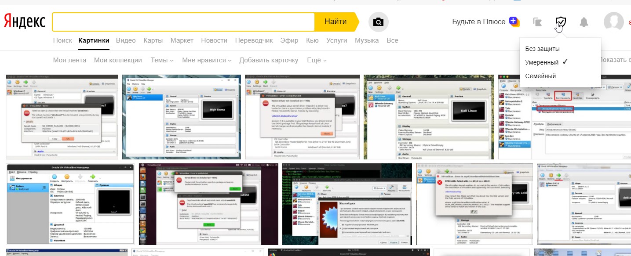Open the Услуги tab
The image size is (631, 256).
coord(337,40)
